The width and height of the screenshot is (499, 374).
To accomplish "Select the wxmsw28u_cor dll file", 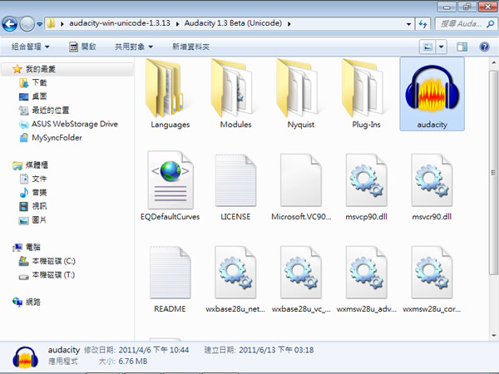I will click(432, 278).
